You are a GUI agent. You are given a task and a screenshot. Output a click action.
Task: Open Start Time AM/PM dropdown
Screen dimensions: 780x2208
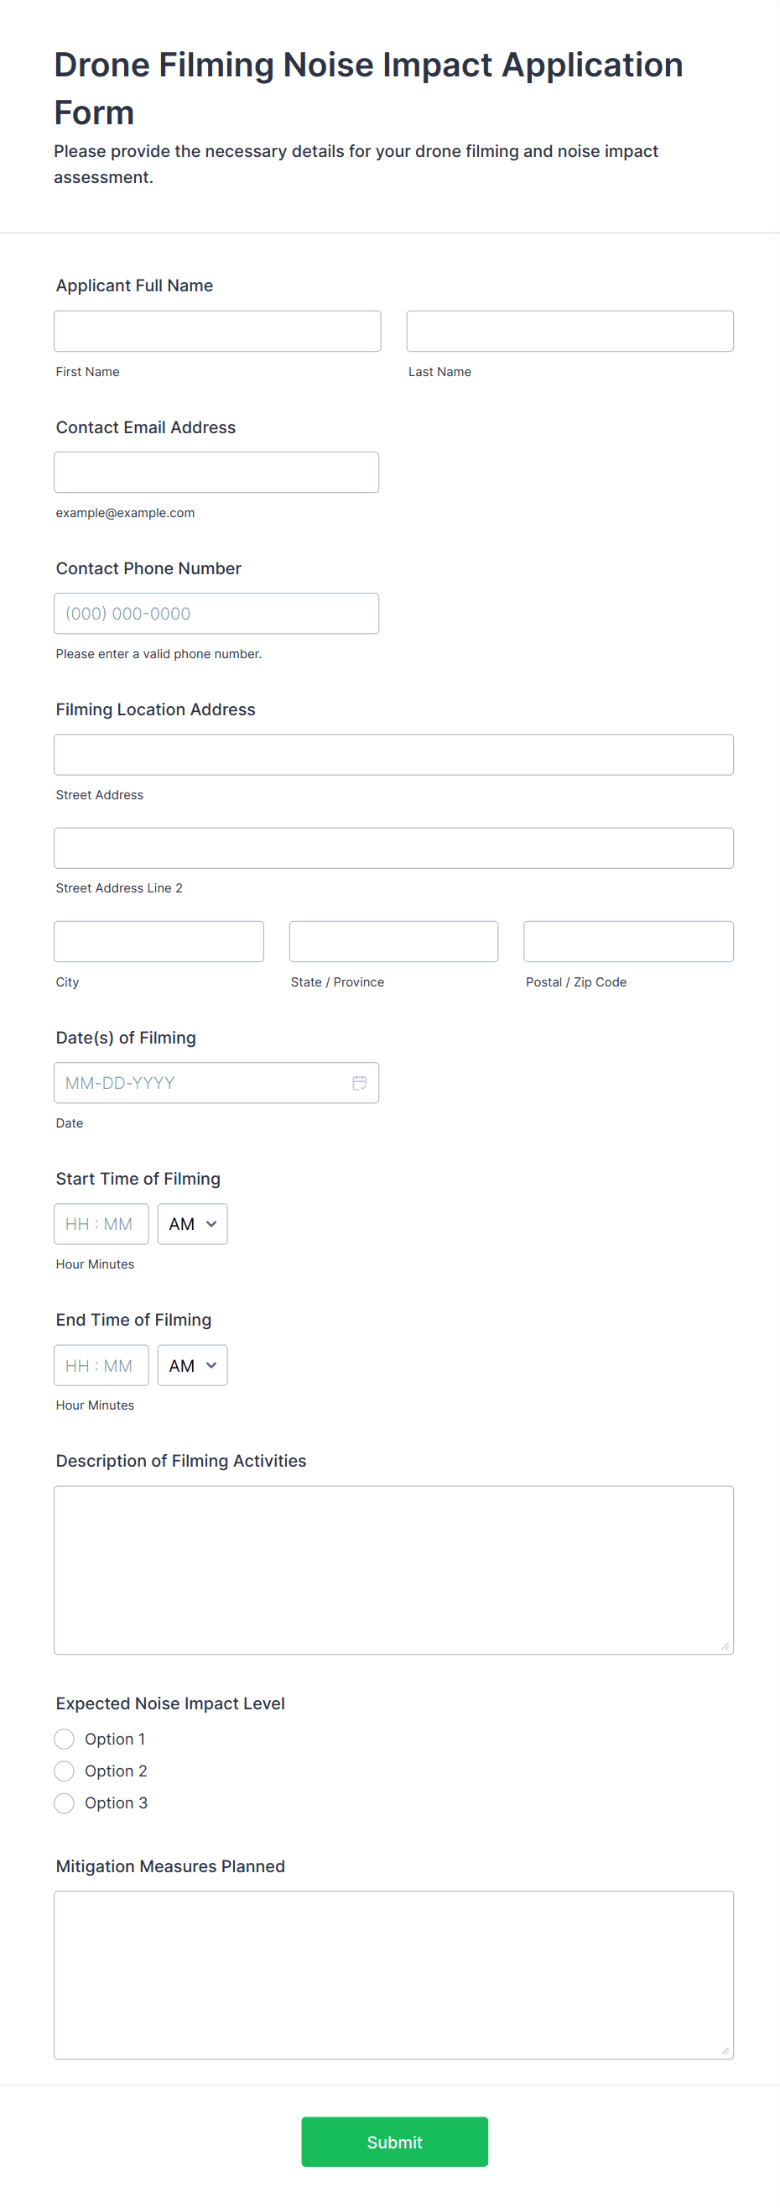[193, 1224]
